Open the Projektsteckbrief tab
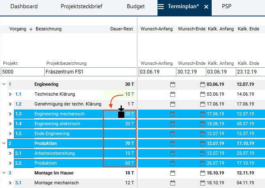The width and height of the screenshot is (265, 188). (x=82, y=7)
